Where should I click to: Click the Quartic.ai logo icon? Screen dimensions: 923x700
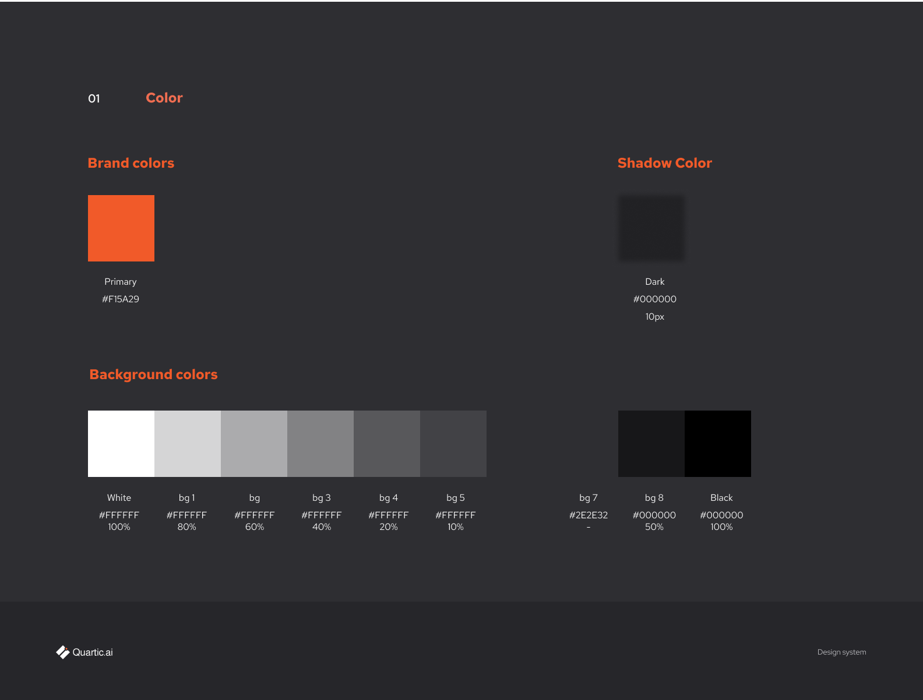[x=63, y=652]
